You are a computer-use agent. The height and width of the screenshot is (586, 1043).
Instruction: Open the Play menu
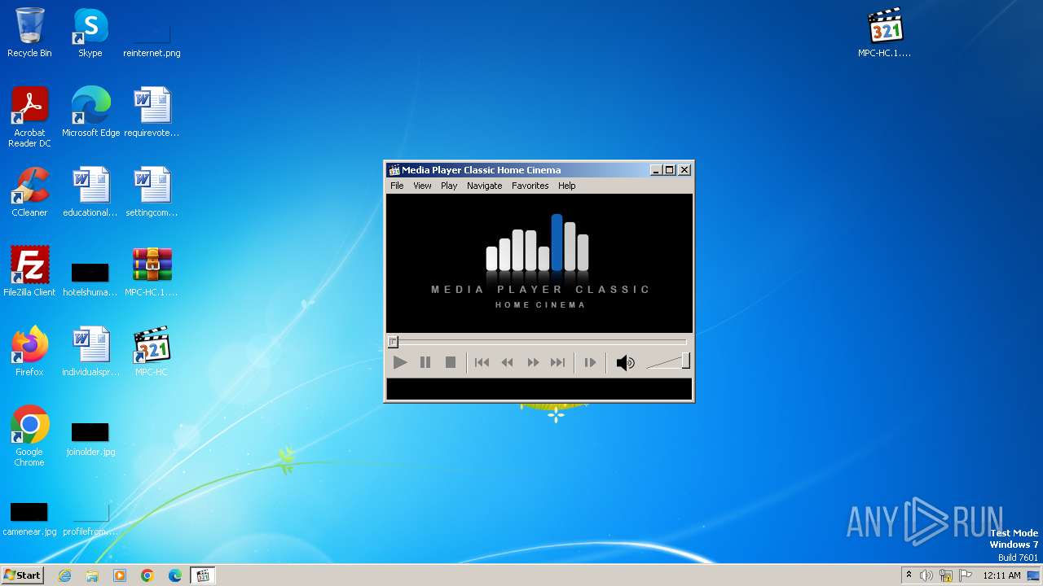tap(449, 186)
